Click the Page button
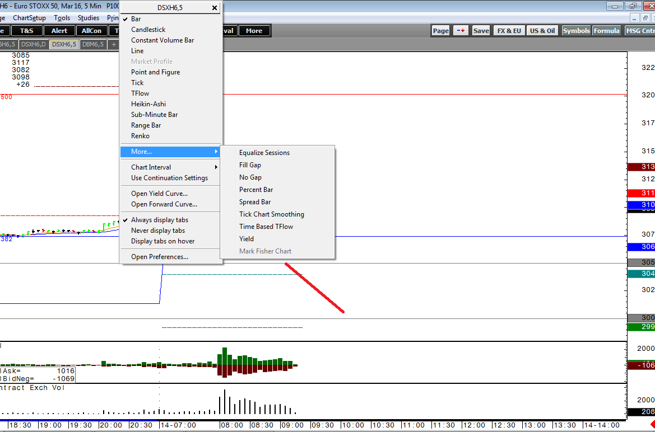 pyautogui.click(x=441, y=30)
